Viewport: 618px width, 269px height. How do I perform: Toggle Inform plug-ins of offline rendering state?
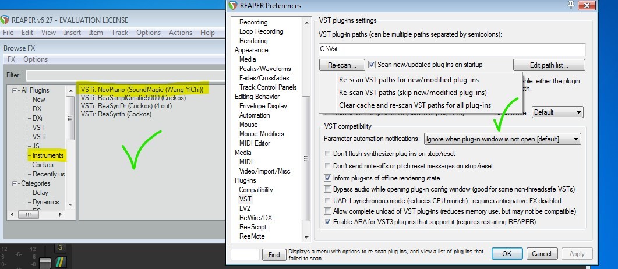tap(327, 178)
